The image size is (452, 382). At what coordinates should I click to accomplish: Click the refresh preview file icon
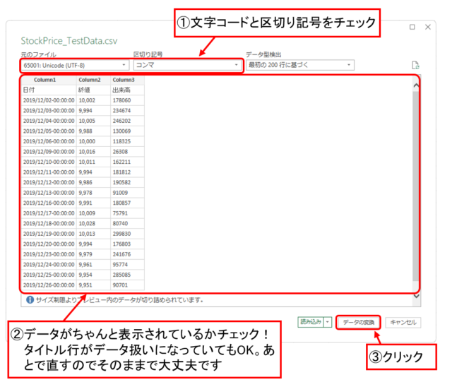[415, 65]
